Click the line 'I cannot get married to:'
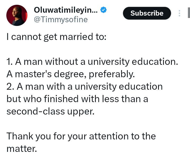The image size is (190, 159). tap(56, 37)
